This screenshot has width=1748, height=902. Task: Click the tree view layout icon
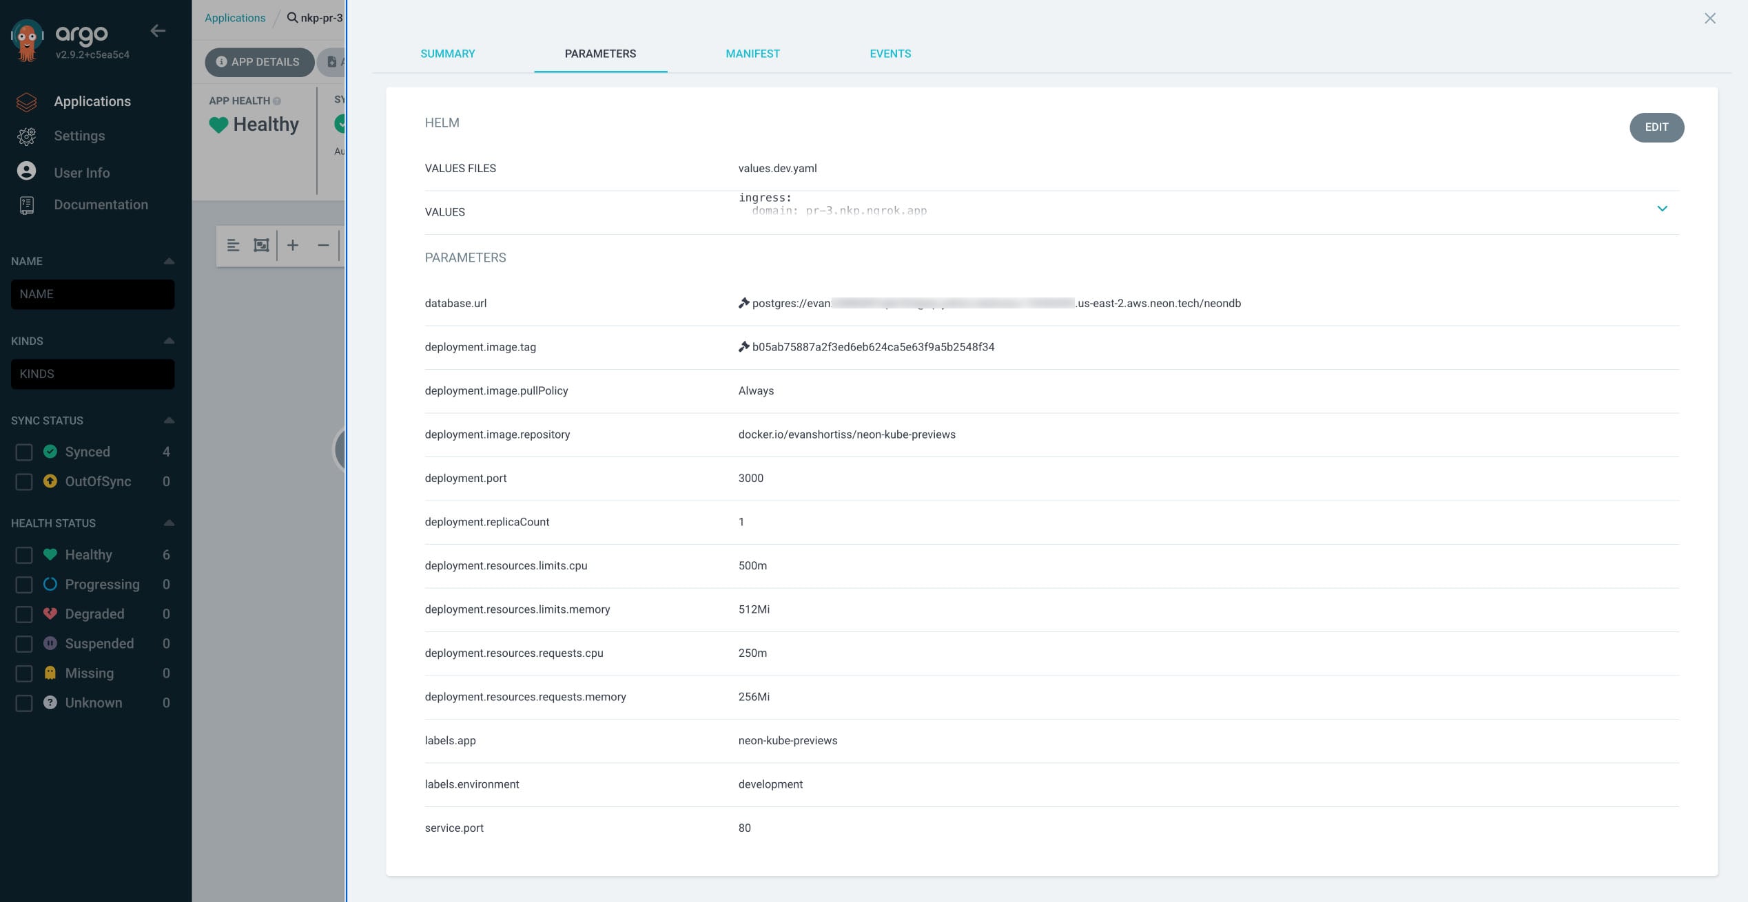[x=233, y=245]
